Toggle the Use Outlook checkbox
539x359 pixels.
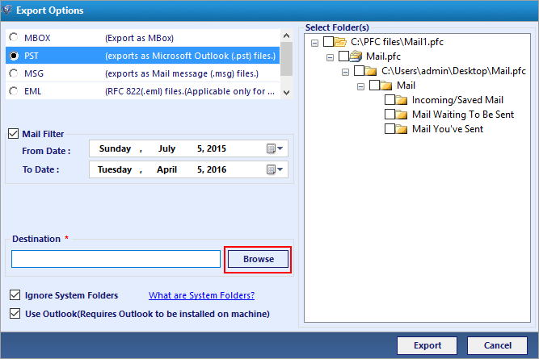tap(15, 313)
